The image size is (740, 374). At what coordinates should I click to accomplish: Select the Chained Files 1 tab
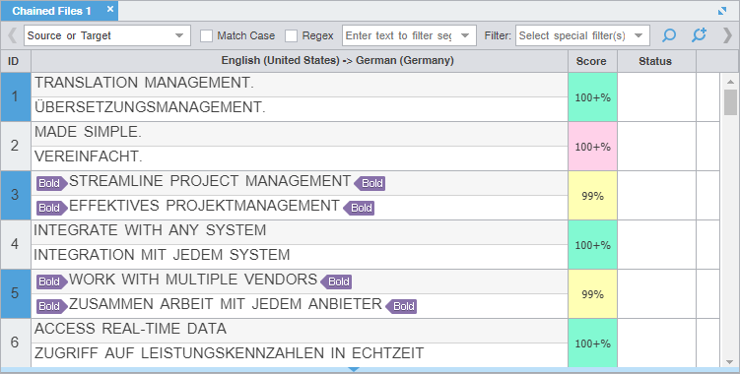pyautogui.click(x=52, y=11)
